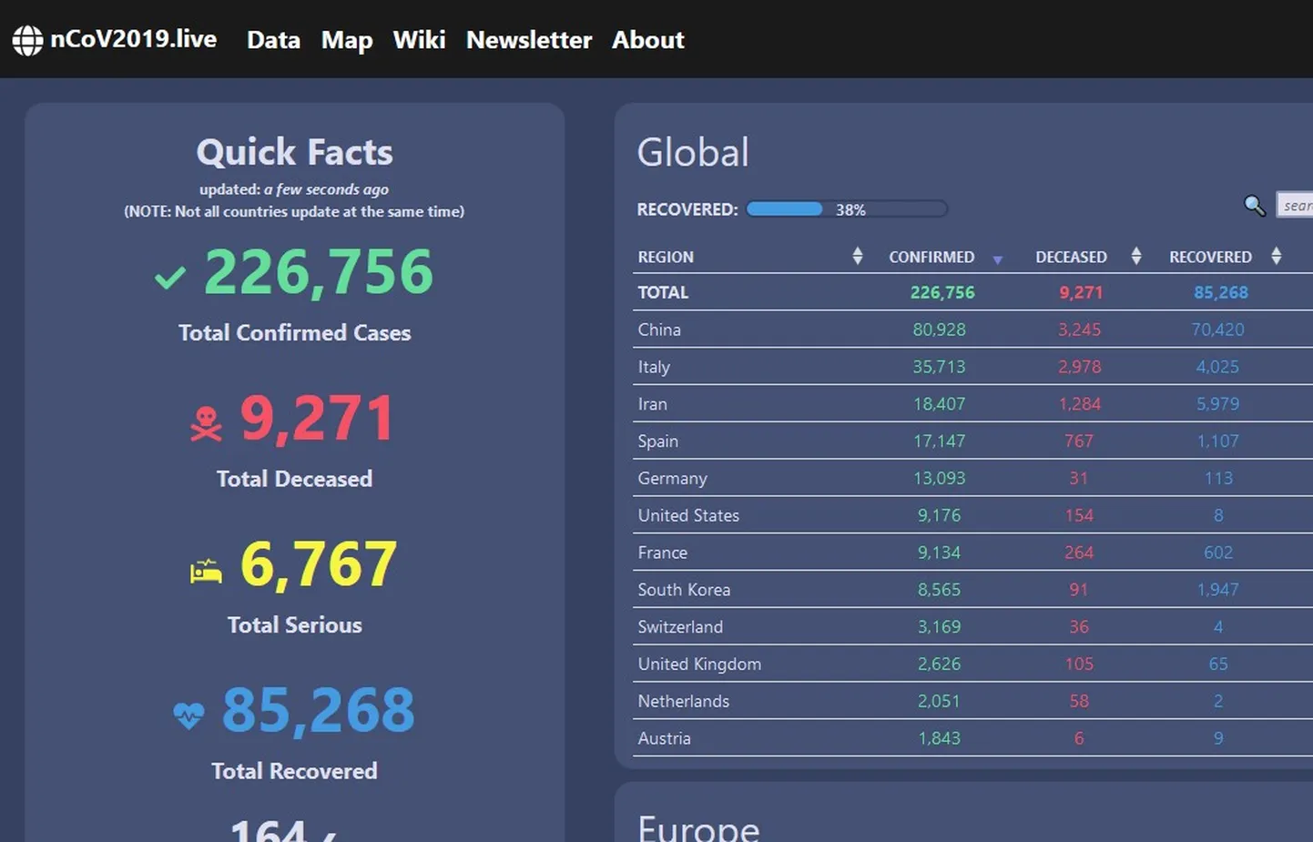The image size is (1313, 842).
Task: Click Italy's deceased count 2,978
Action: pos(1079,367)
